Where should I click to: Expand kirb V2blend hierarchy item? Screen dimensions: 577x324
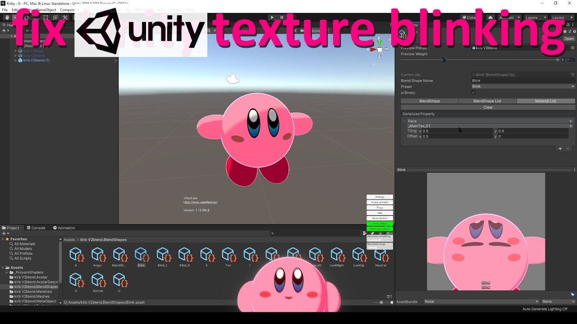[16, 55]
